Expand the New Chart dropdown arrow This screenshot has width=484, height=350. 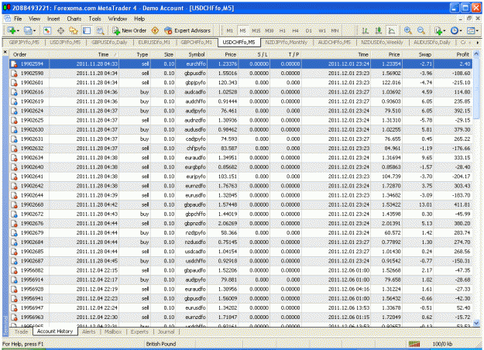[x=18, y=31]
